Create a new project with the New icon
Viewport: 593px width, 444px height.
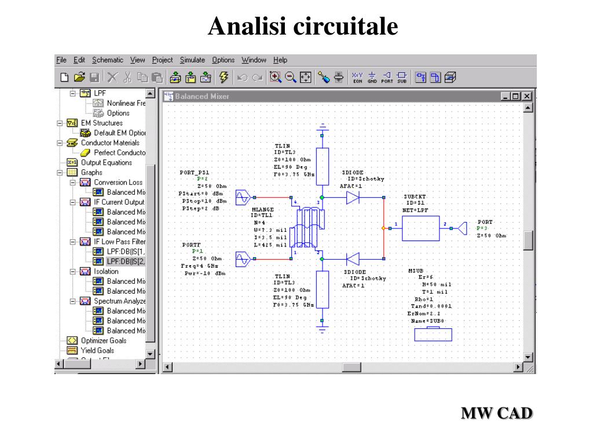(64, 77)
